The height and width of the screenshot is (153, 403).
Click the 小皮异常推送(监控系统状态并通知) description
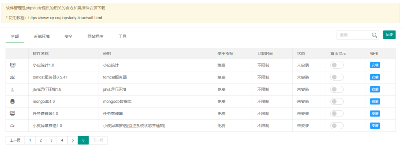pyautogui.click(x=134, y=126)
